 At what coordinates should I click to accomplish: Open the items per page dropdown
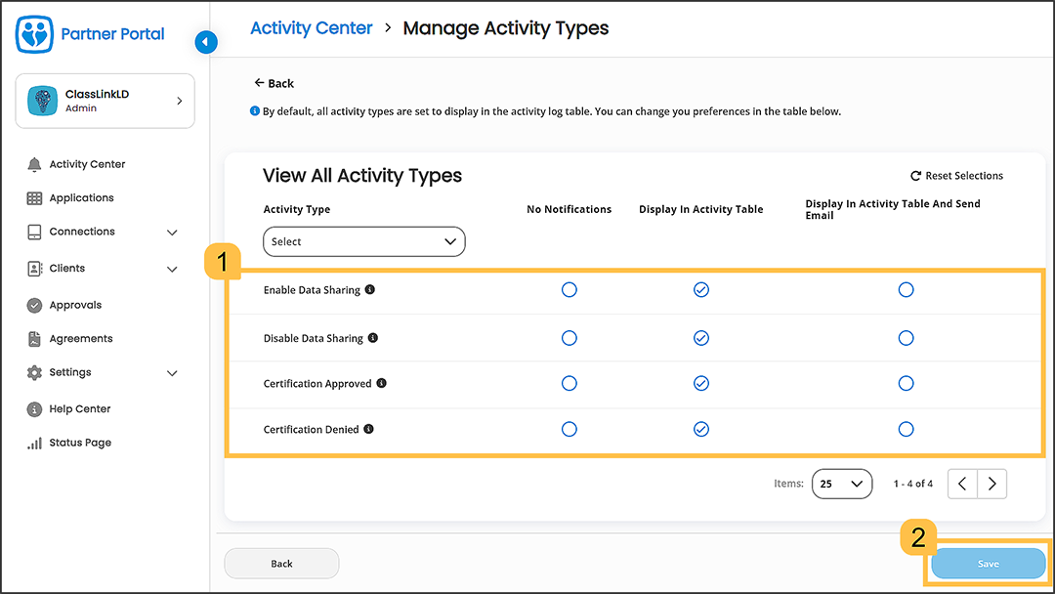pos(841,484)
